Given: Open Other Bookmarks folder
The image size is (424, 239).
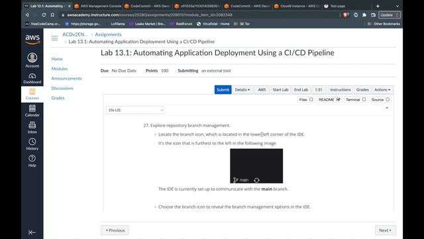Looking at the screenshot, I should (384, 24).
